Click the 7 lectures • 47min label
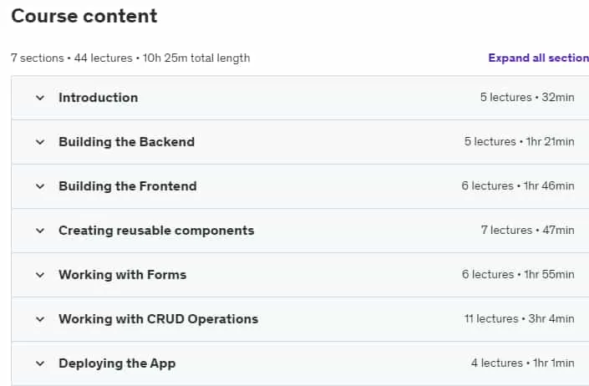The image size is (589, 386). point(527,230)
